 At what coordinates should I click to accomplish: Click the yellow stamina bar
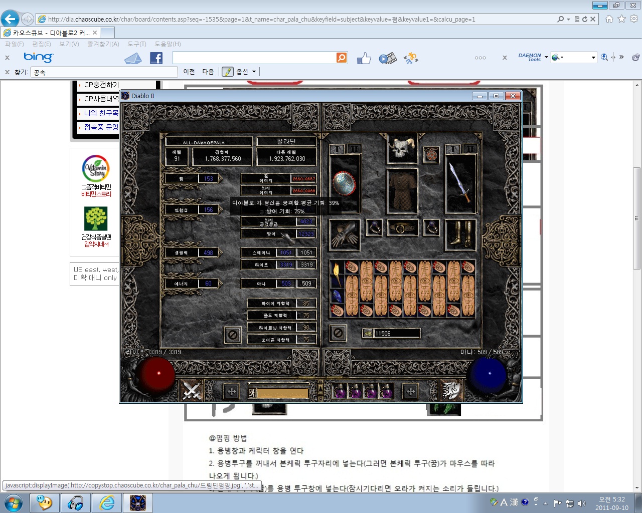click(283, 393)
